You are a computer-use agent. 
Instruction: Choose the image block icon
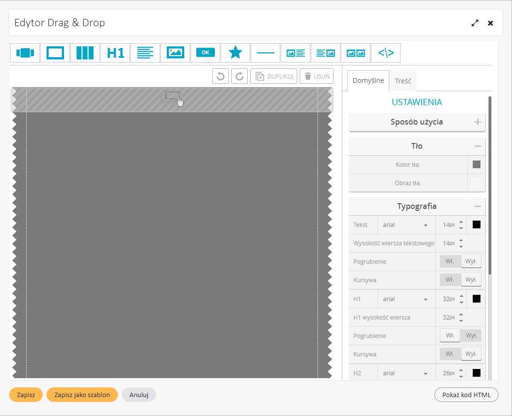[175, 53]
